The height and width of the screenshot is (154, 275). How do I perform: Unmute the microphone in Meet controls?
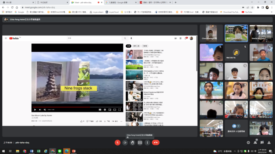click(117, 143)
